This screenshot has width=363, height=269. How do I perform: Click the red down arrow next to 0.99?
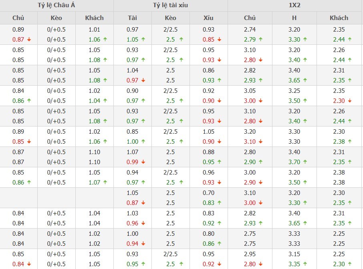pyautogui.click(x=143, y=162)
